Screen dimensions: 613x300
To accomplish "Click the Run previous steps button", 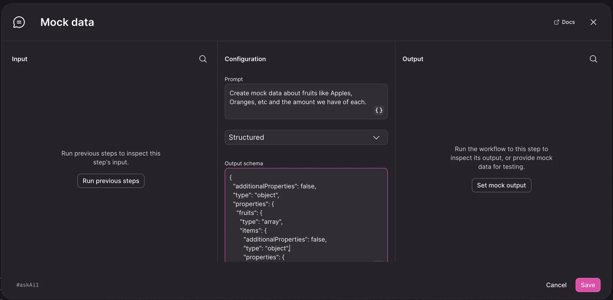I will (x=111, y=181).
